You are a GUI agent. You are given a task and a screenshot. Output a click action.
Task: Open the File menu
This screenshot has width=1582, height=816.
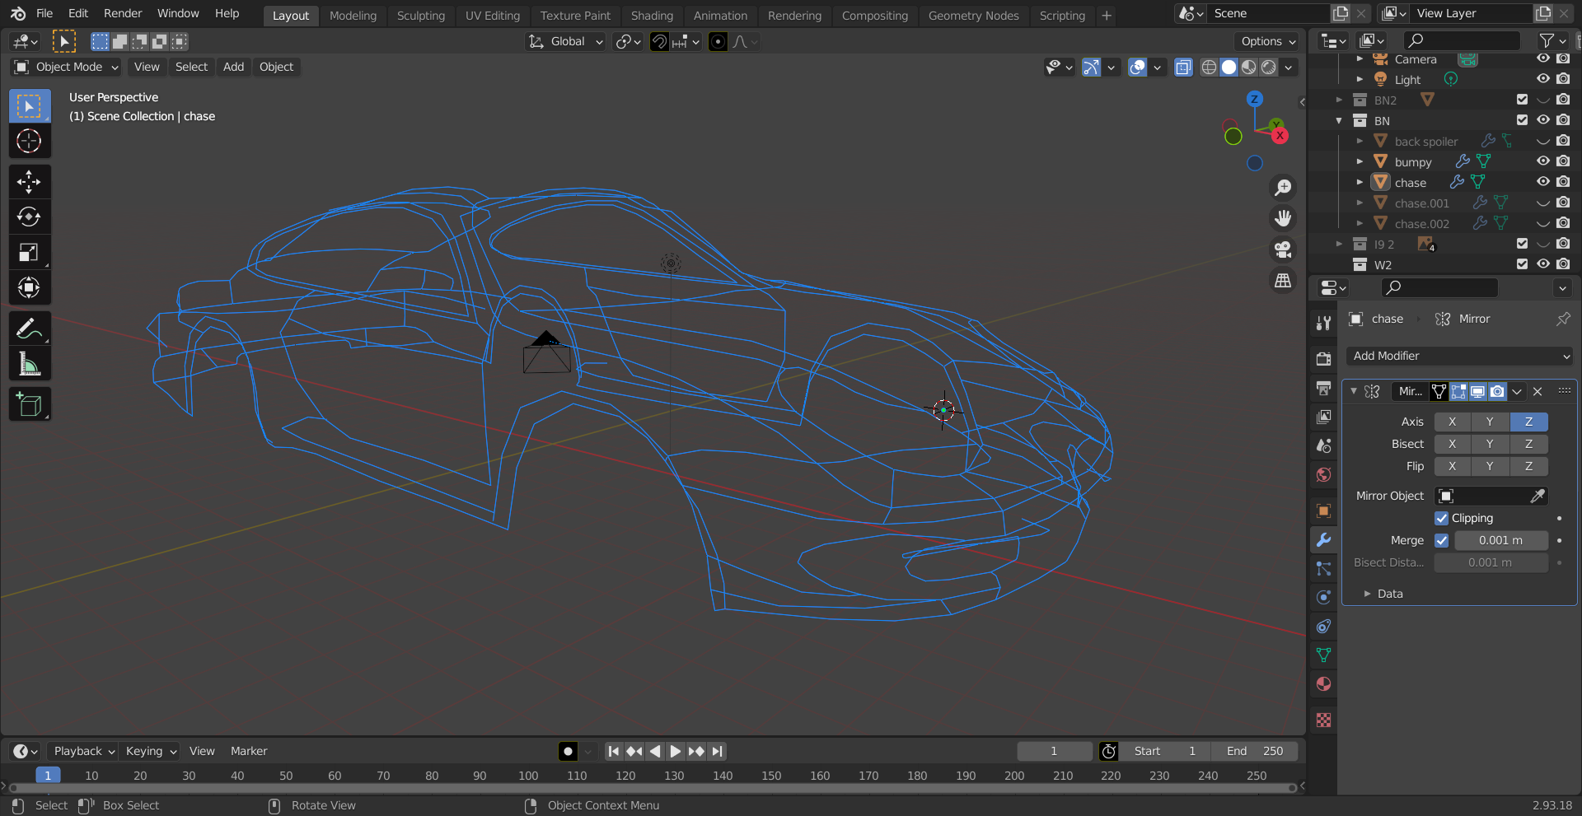pos(44,13)
